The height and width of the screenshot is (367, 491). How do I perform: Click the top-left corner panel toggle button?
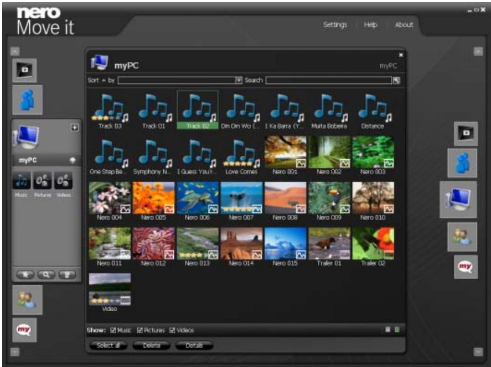point(15,51)
